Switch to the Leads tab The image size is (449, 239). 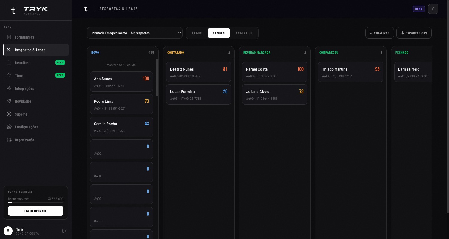197,33
